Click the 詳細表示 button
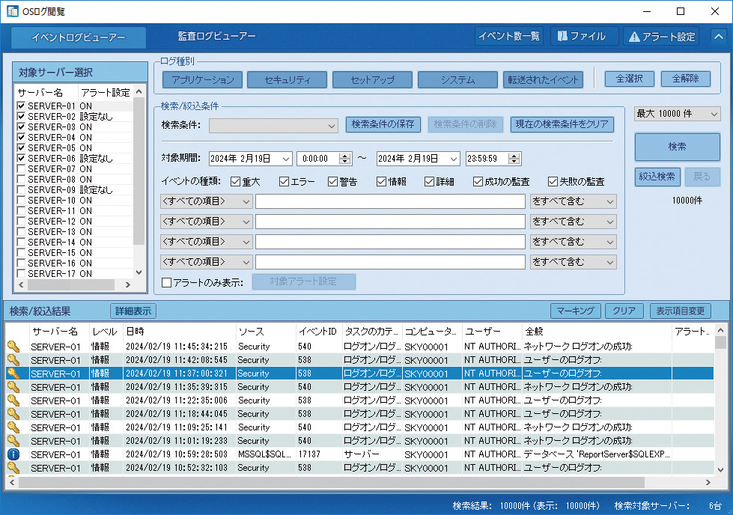The image size is (733, 515). [x=133, y=311]
